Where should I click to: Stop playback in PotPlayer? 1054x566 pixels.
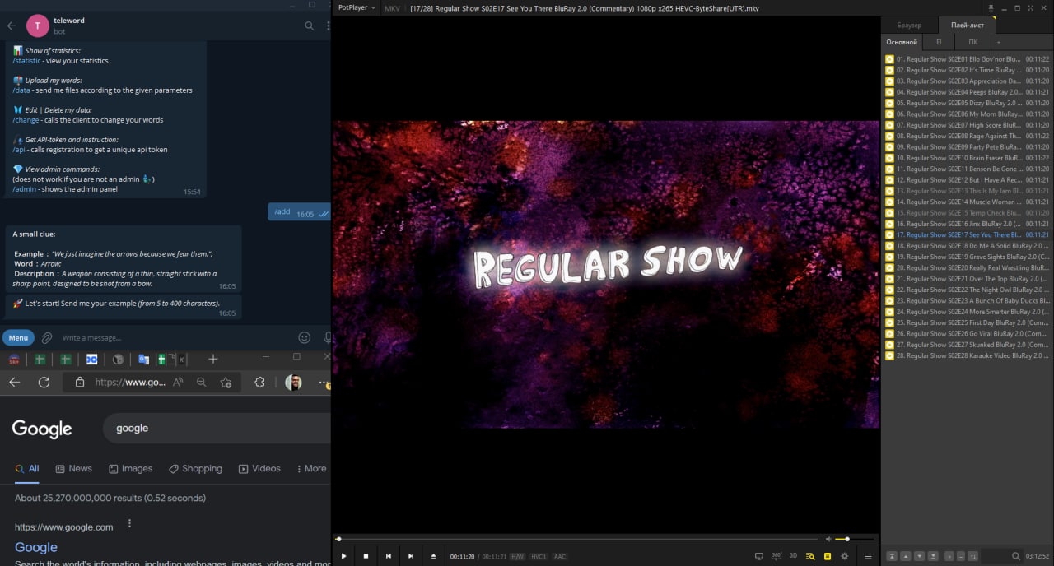[x=366, y=556]
